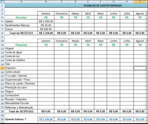Click the PLANILHA DE GASTOS MENSAIS title
The image size is (148, 124).
pos(103,6)
